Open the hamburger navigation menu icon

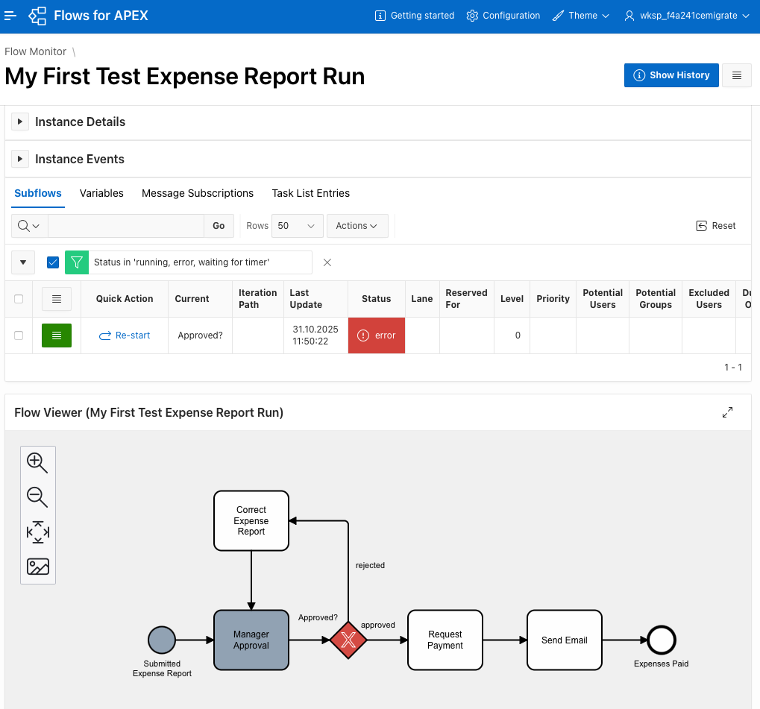[x=10, y=16]
